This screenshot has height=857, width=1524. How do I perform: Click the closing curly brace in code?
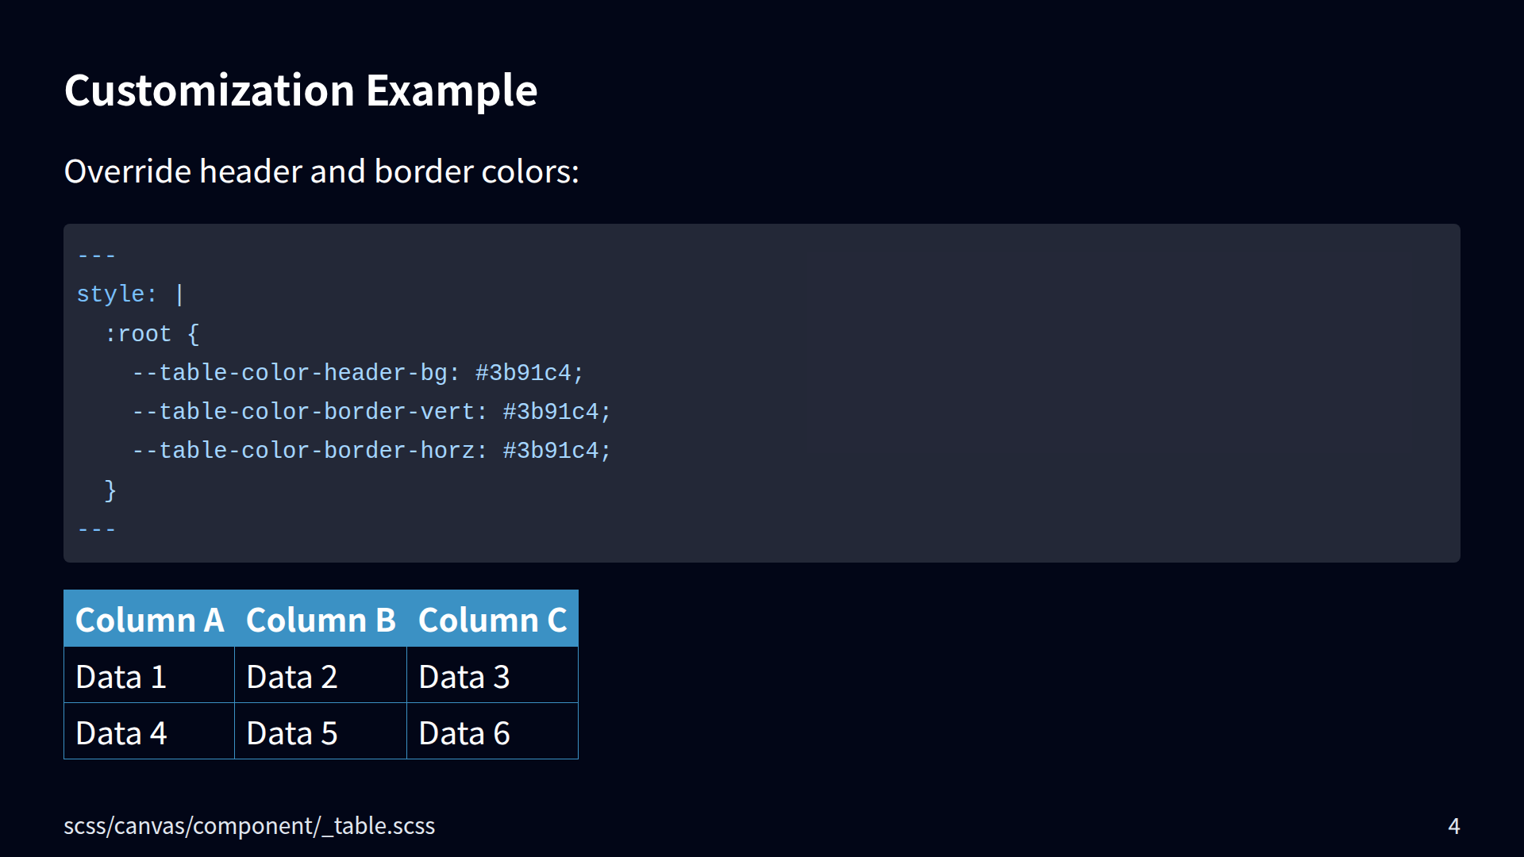tap(110, 490)
